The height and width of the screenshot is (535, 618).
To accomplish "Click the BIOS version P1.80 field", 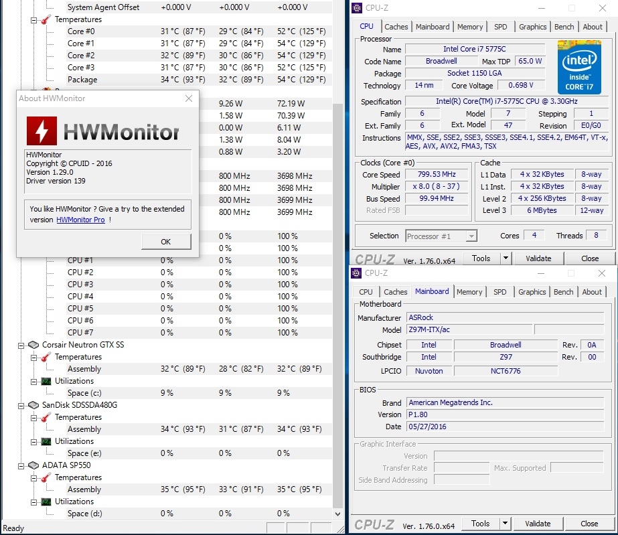I will (505, 414).
